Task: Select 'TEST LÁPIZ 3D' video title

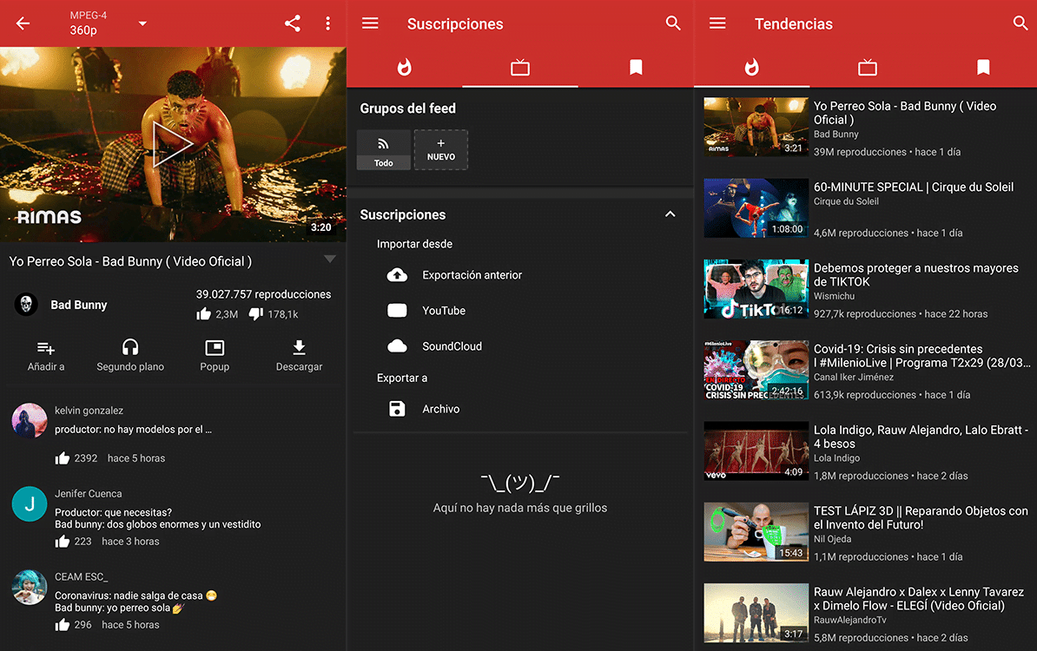Action: click(x=921, y=517)
